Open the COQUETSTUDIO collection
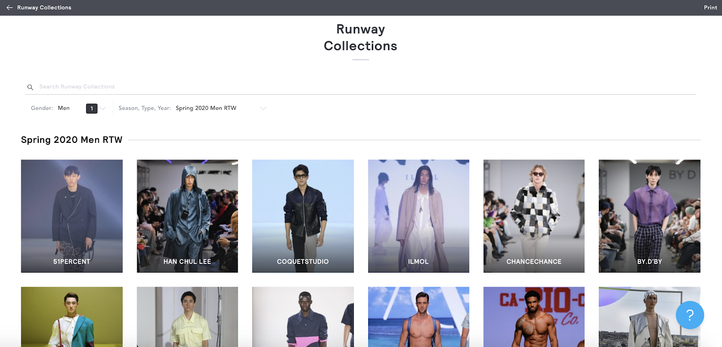Screen dimensions: 722x347 303,216
